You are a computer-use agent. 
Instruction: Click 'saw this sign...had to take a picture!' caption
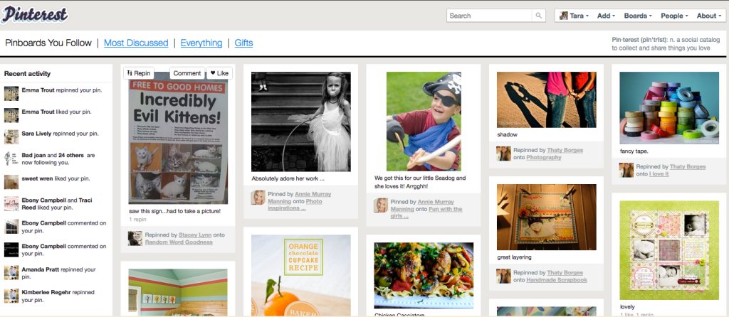175,211
